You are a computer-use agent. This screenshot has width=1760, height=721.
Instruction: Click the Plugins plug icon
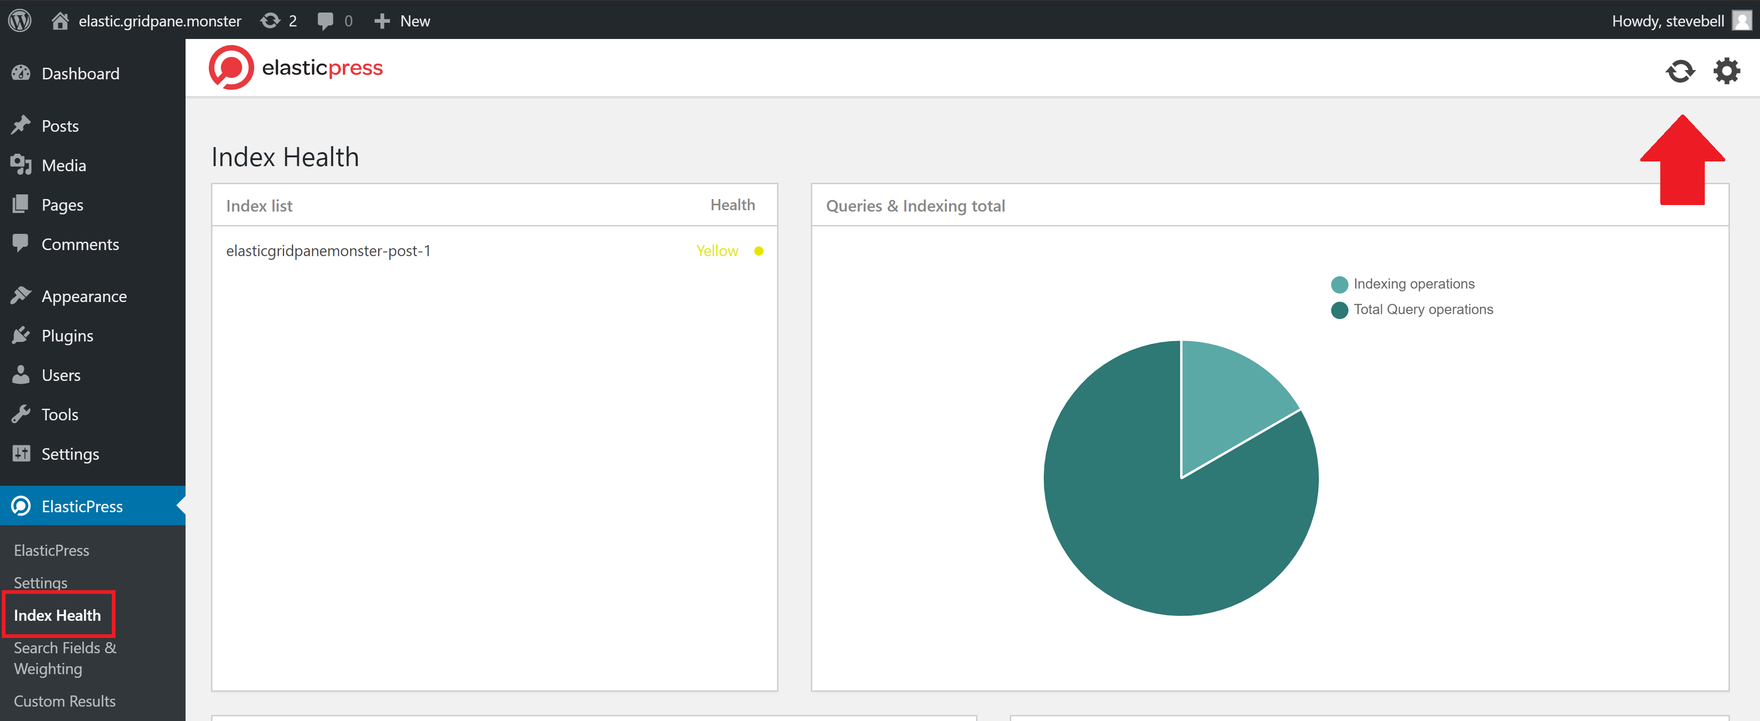click(21, 335)
